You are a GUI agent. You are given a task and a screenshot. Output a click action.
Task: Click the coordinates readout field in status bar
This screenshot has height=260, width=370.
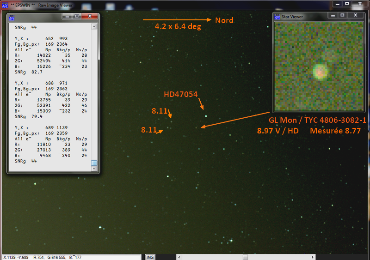71,257
